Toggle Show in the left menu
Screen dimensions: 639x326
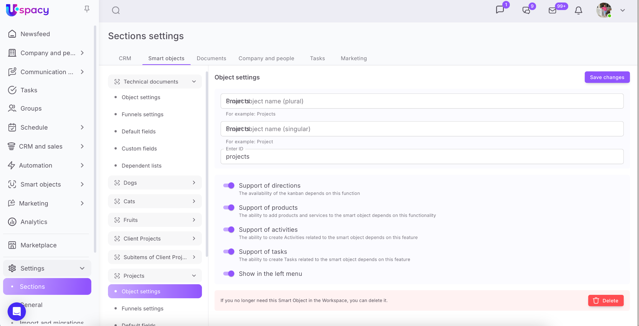click(229, 274)
